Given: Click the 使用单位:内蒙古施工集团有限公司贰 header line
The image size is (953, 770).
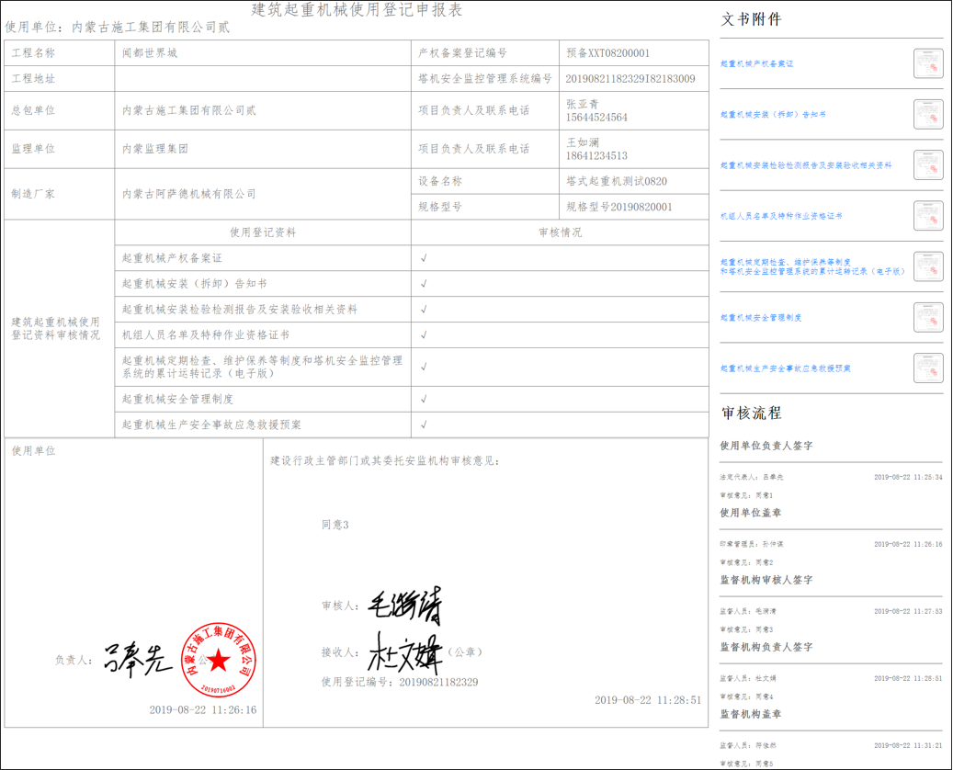Looking at the screenshot, I should [118, 28].
